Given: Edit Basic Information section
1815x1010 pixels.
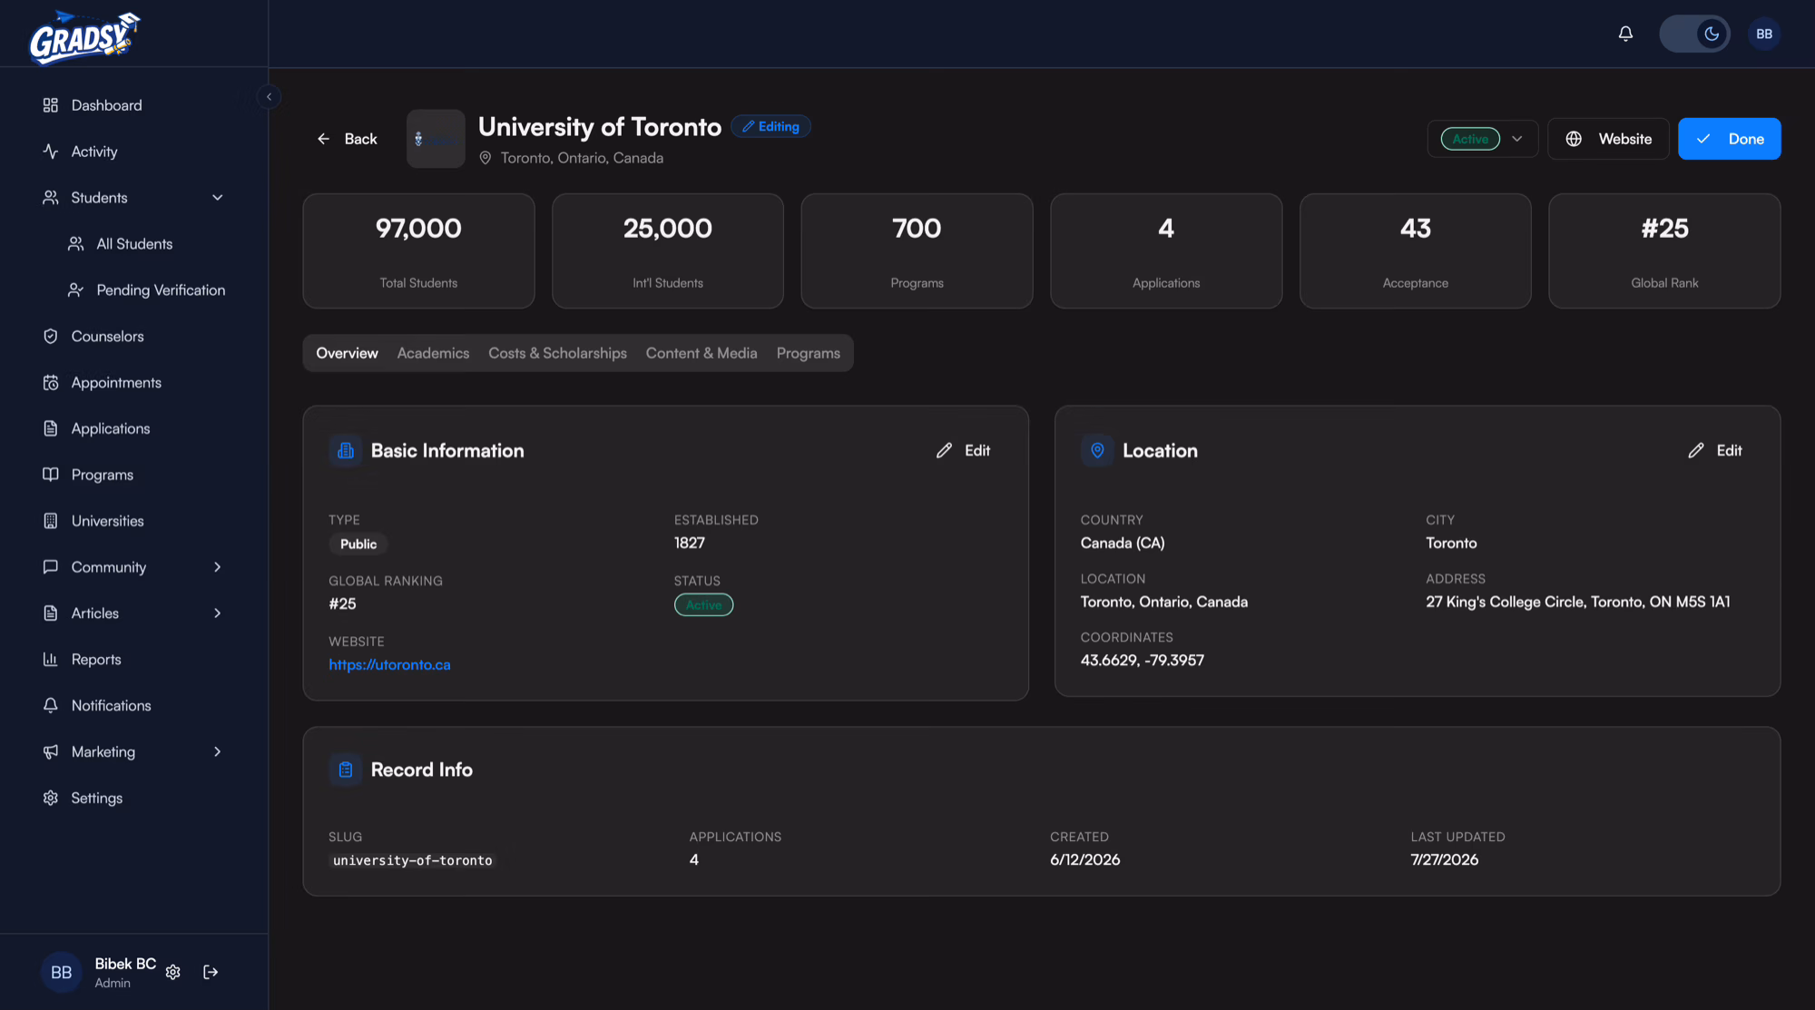Looking at the screenshot, I should pos(963,450).
